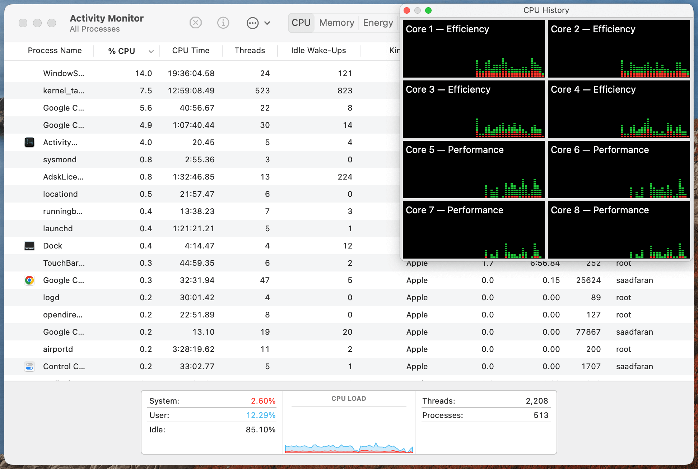Click the Google Chrome icon in process list

tap(29, 280)
